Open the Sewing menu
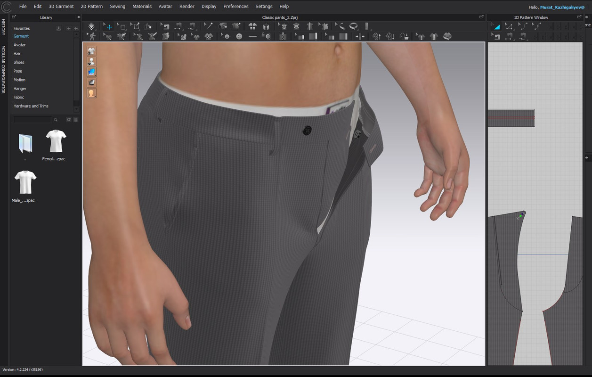The width and height of the screenshot is (592, 377). coord(118,7)
